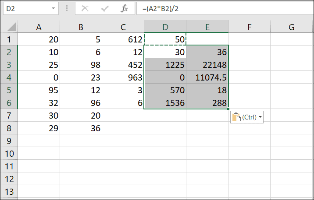
Task: Click the Cancel X icon in formula bar
Action: click(x=85, y=8)
